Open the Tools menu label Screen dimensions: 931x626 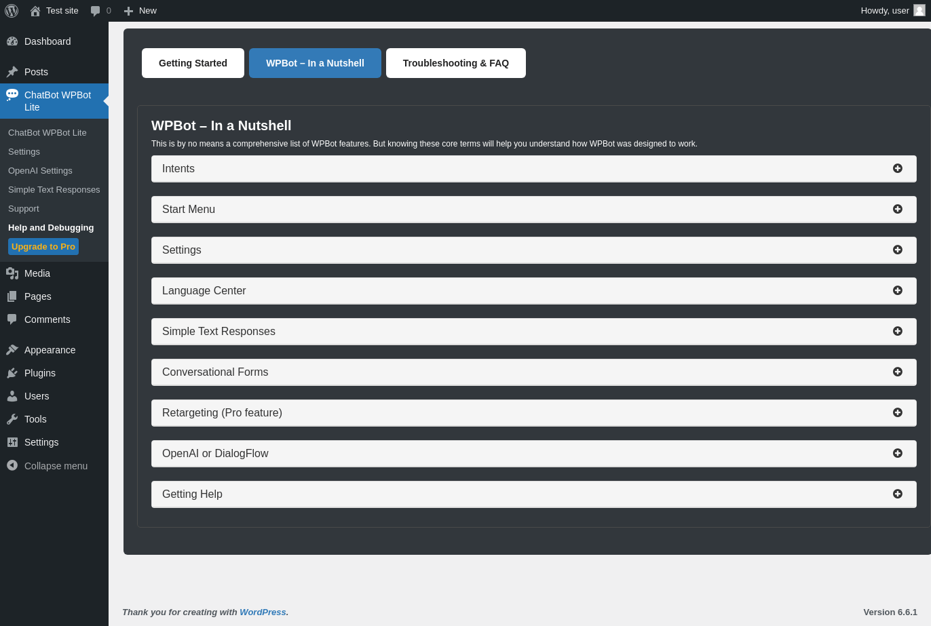point(35,419)
